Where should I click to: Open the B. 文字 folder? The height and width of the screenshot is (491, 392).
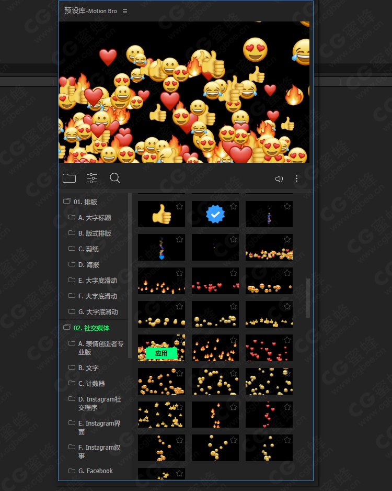[84, 367]
